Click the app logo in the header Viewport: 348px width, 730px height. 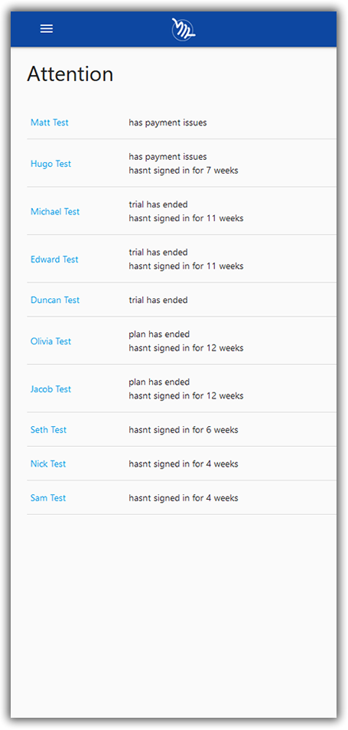click(184, 29)
